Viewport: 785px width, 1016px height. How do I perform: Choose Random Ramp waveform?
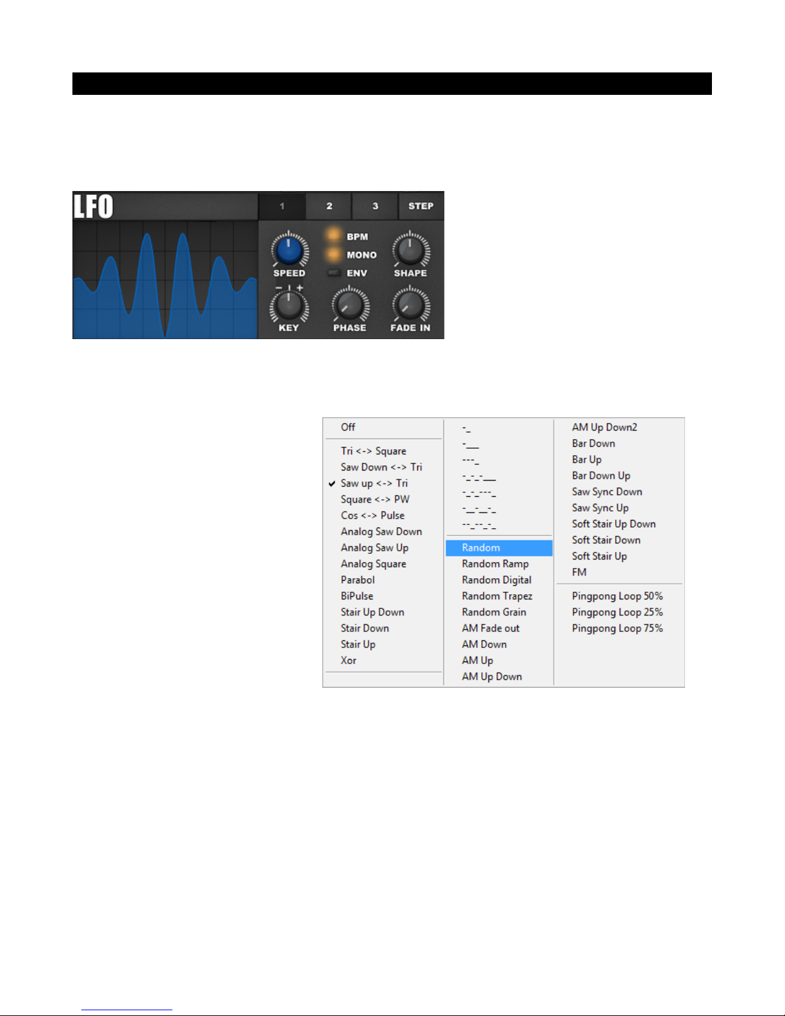(495, 564)
